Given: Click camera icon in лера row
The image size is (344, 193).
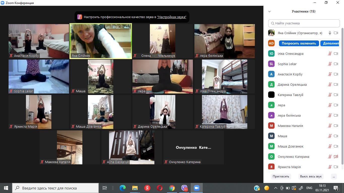Looking at the screenshot, I should pyautogui.click(x=336, y=105).
